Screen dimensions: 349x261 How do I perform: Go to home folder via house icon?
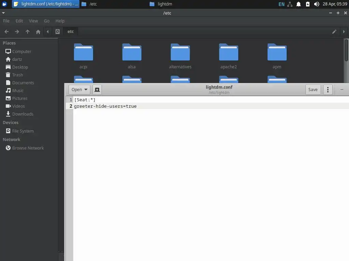[38, 32]
